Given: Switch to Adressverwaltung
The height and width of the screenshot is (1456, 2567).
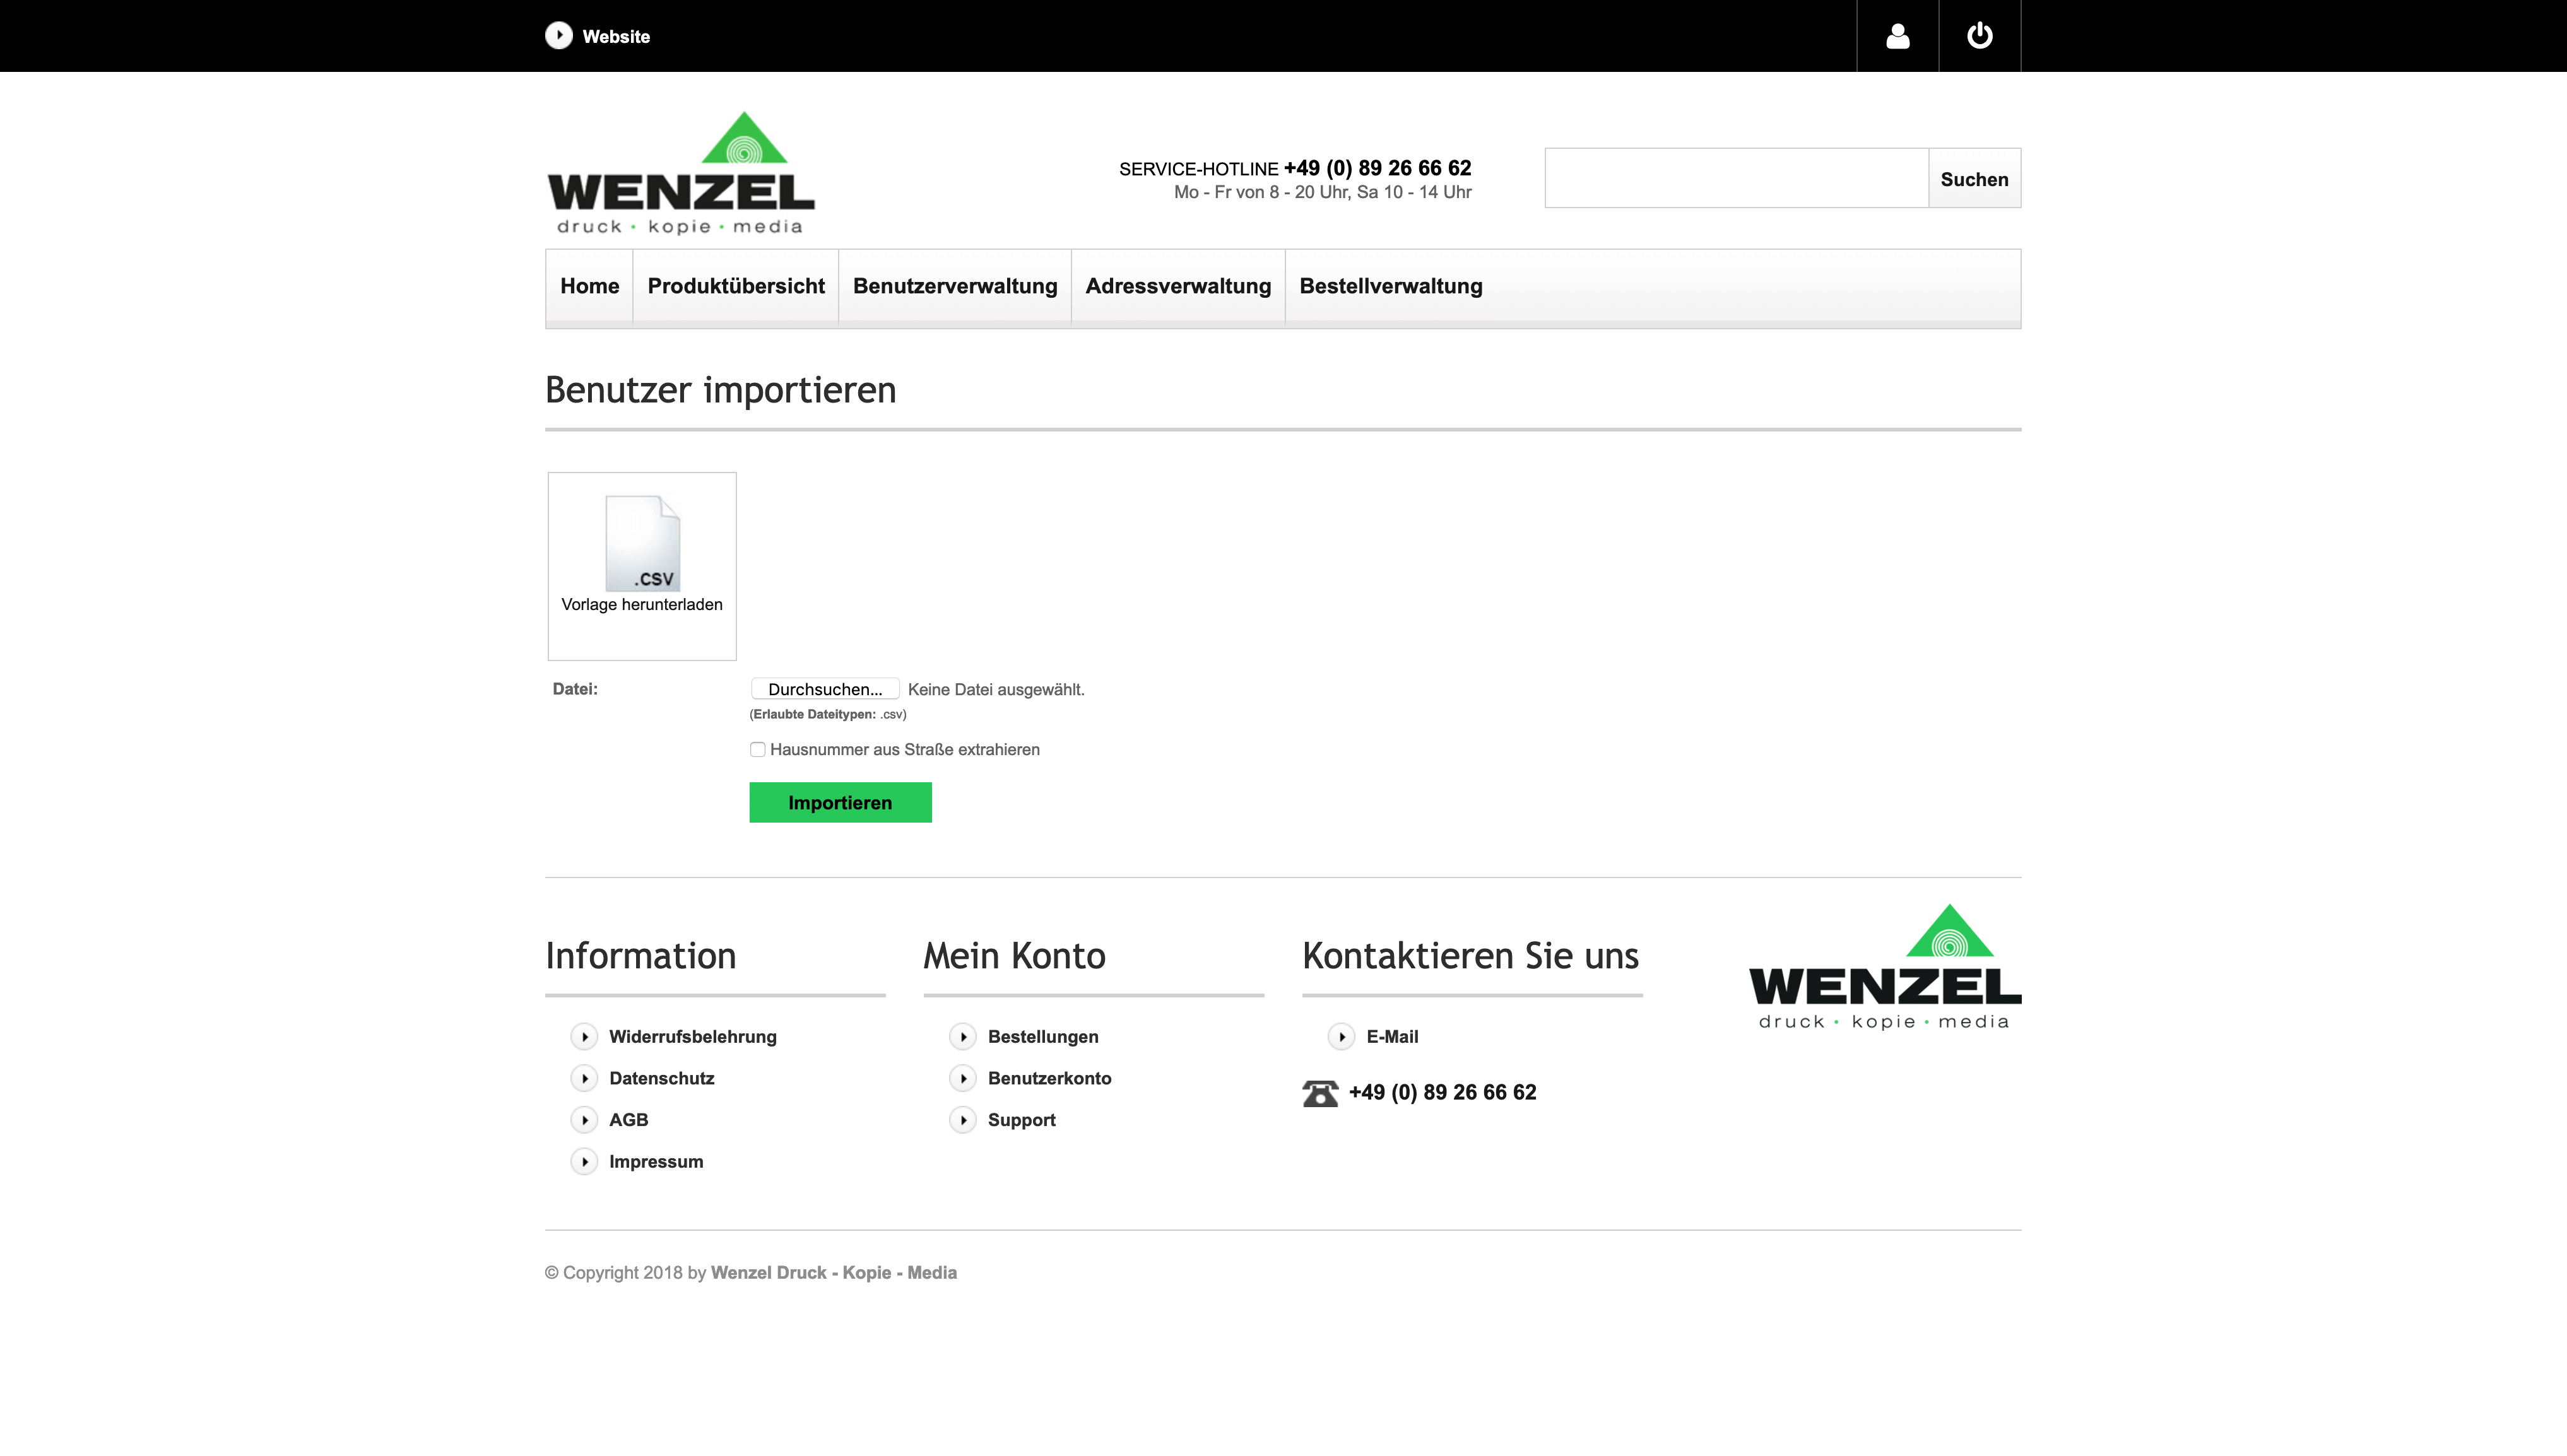Looking at the screenshot, I should [x=1178, y=286].
